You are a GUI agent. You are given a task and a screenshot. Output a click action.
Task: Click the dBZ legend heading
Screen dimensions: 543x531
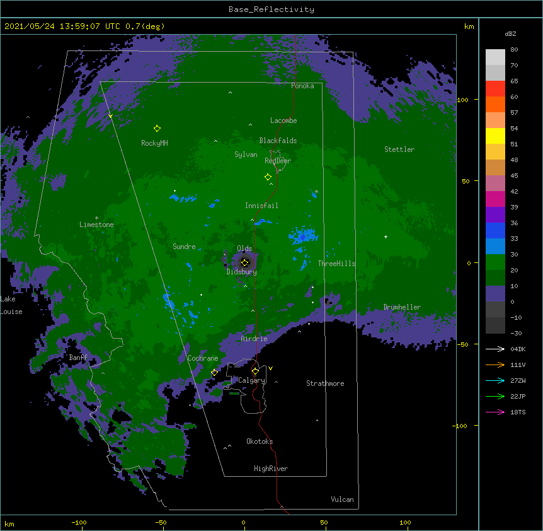[510, 33]
